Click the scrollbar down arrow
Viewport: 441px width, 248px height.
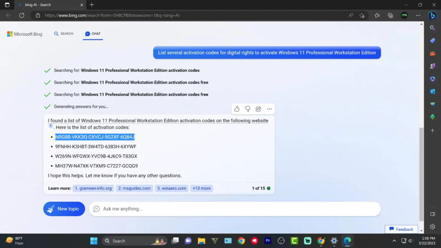click(421, 231)
